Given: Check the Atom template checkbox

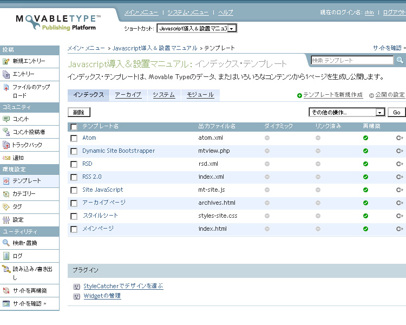Looking at the screenshot, I should point(74,138).
